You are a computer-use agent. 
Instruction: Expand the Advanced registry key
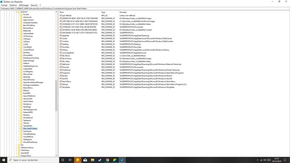[19, 17]
